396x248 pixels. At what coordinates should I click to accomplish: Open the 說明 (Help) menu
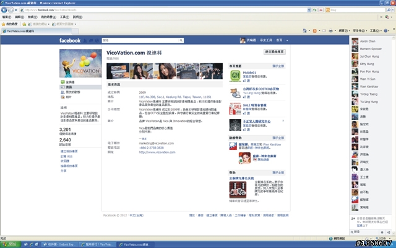[x=77, y=17]
